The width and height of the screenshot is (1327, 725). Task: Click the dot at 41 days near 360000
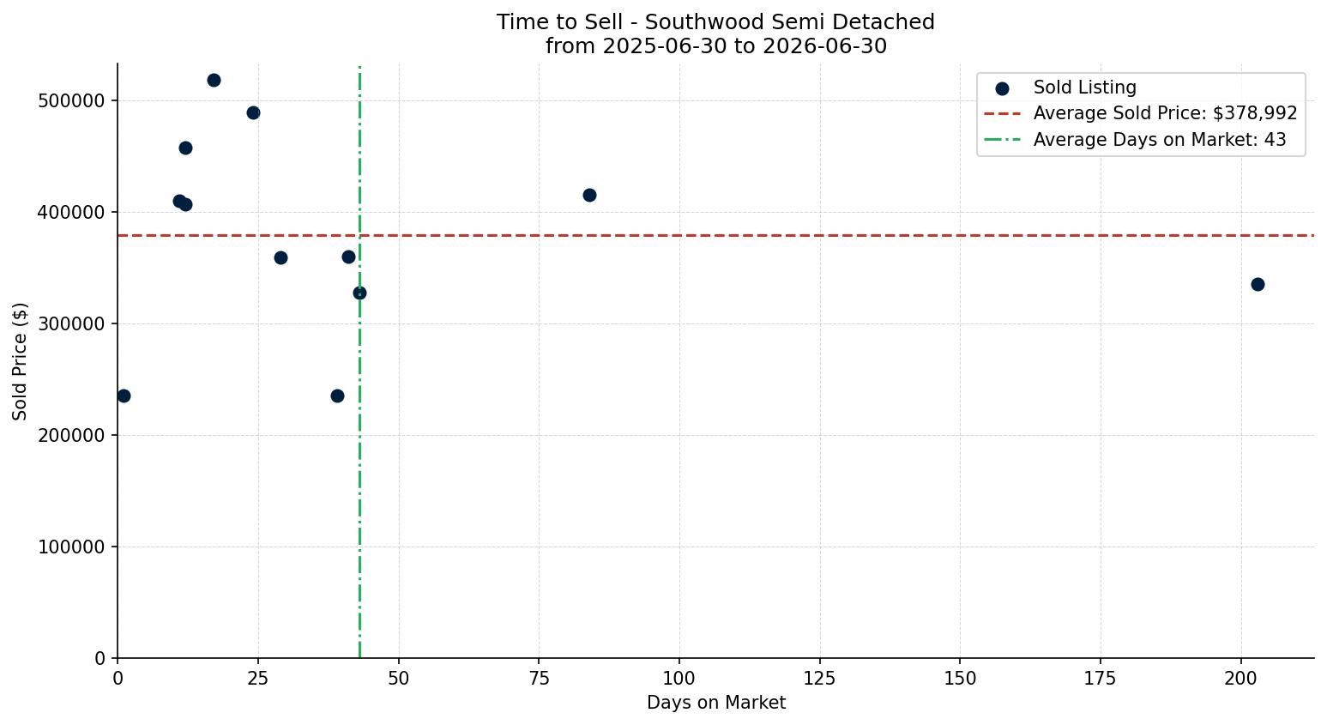[348, 257]
